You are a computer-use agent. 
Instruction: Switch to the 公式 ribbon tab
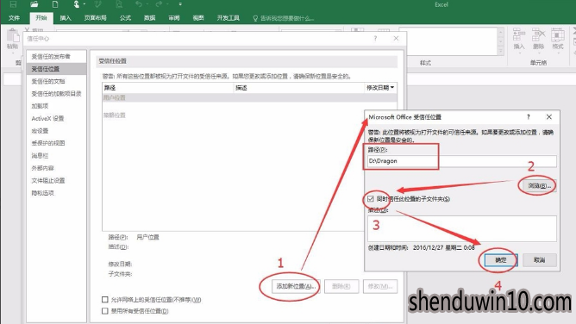(125, 18)
